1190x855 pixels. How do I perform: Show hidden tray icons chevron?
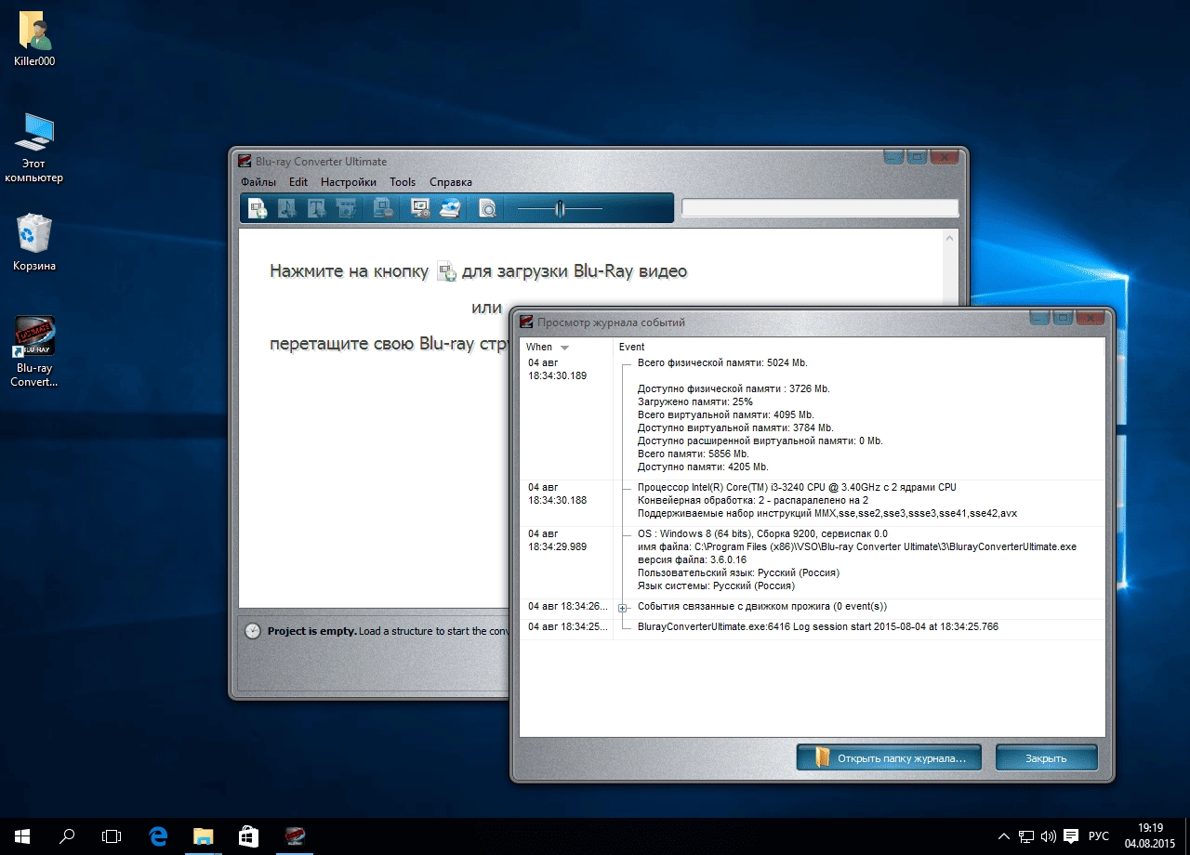point(1004,836)
